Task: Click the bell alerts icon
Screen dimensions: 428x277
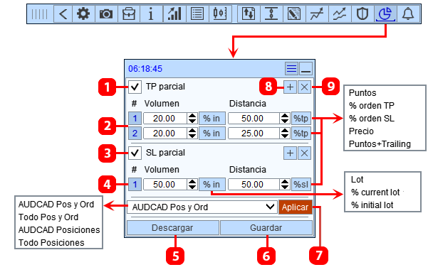Action: (408, 13)
